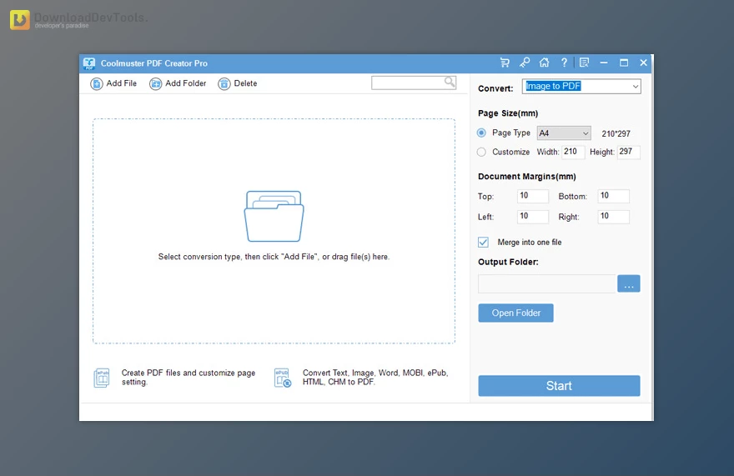
Task: Click the Delete toolbar button
Action: [x=238, y=83]
